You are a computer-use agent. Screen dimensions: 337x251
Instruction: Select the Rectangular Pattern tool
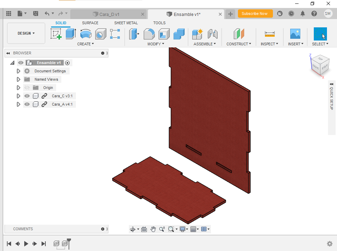(x=115, y=34)
